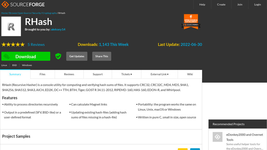
Task: Switch to the Reviews tab
Action: click(69, 74)
